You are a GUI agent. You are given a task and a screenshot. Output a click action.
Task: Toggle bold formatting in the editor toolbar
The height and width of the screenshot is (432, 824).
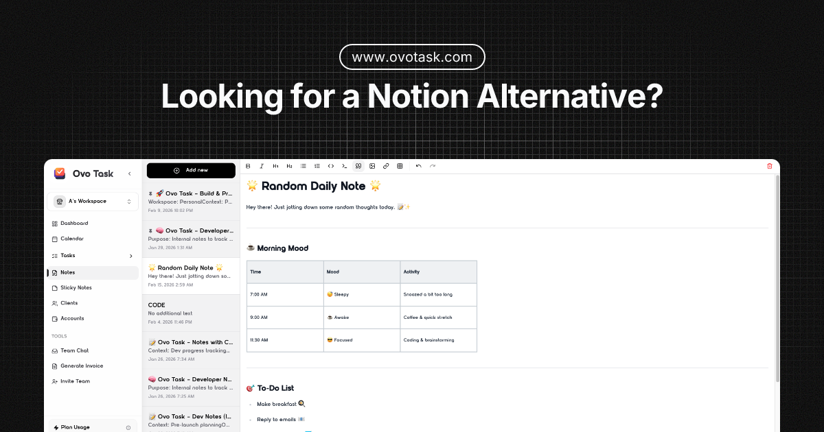click(x=249, y=166)
